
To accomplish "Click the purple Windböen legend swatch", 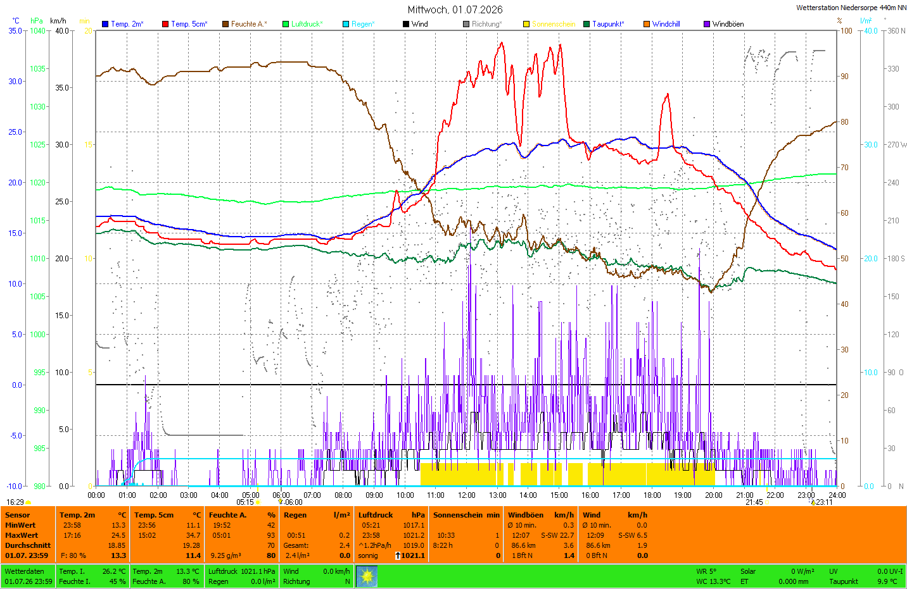I will [707, 24].
